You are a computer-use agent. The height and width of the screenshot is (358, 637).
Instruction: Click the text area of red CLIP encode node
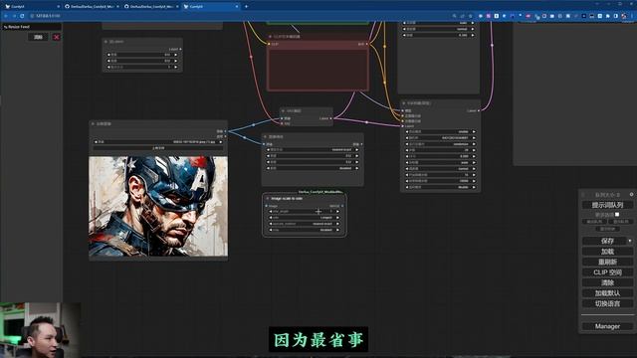click(318, 69)
